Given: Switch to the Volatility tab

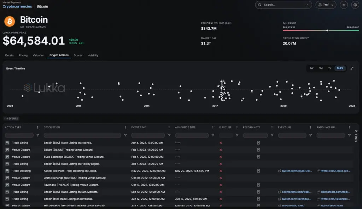Looking at the screenshot, I should (93, 56).
